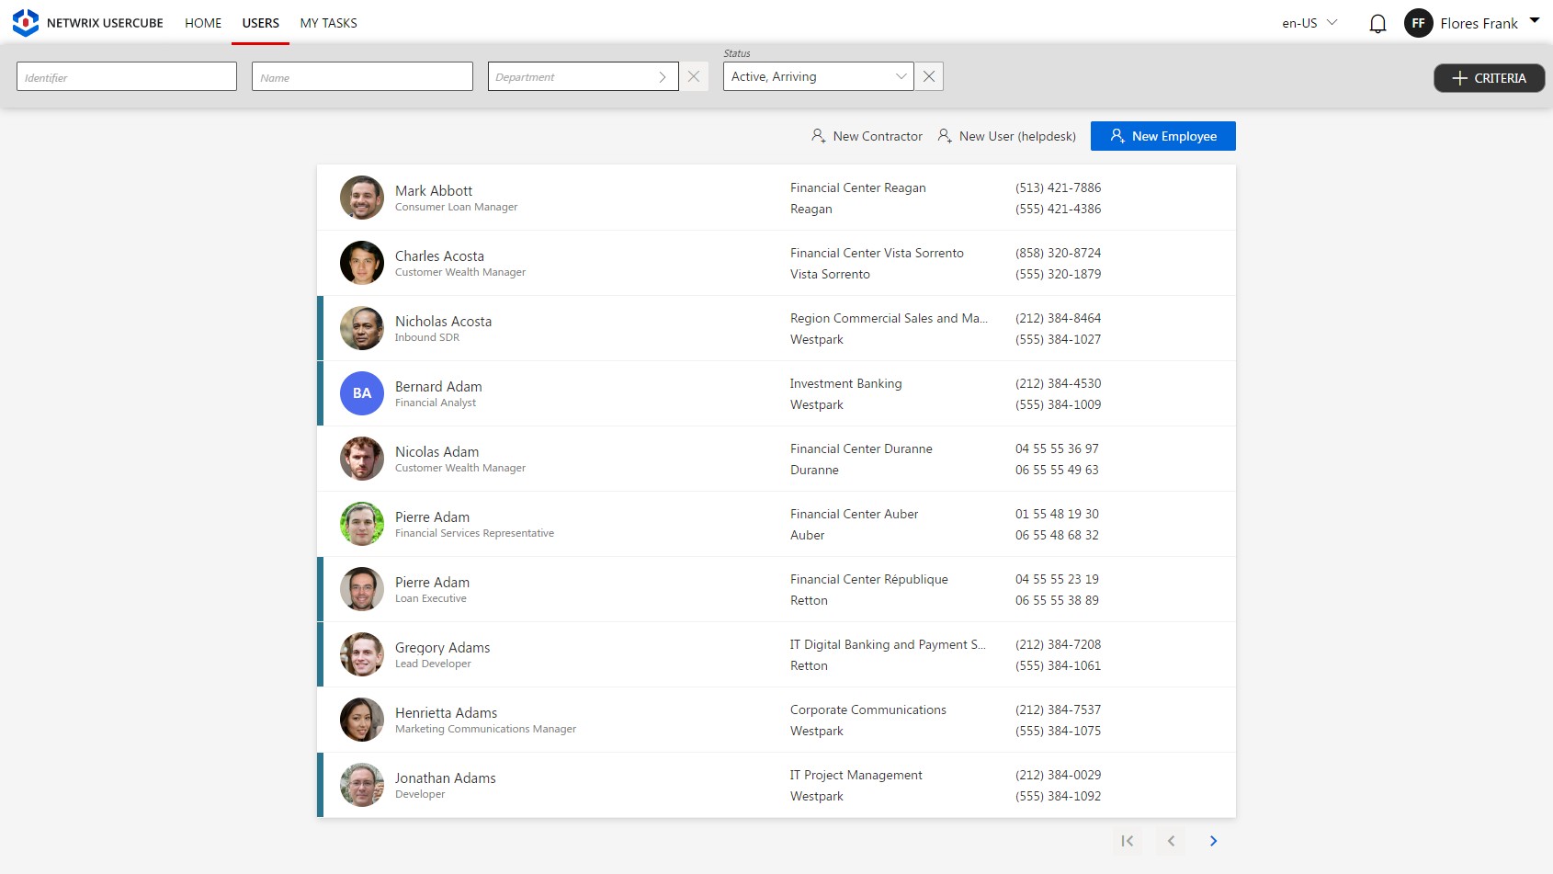Jump to the first page of results
This screenshot has width=1553, height=874.
point(1127,841)
